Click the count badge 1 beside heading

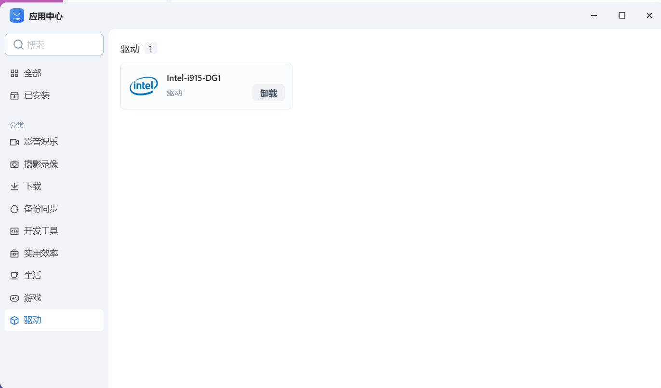(x=151, y=48)
